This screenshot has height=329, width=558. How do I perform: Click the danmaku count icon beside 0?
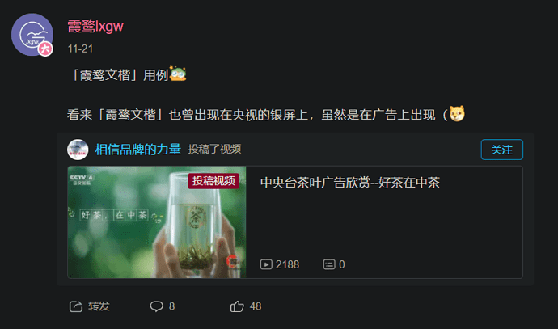(329, 264)
